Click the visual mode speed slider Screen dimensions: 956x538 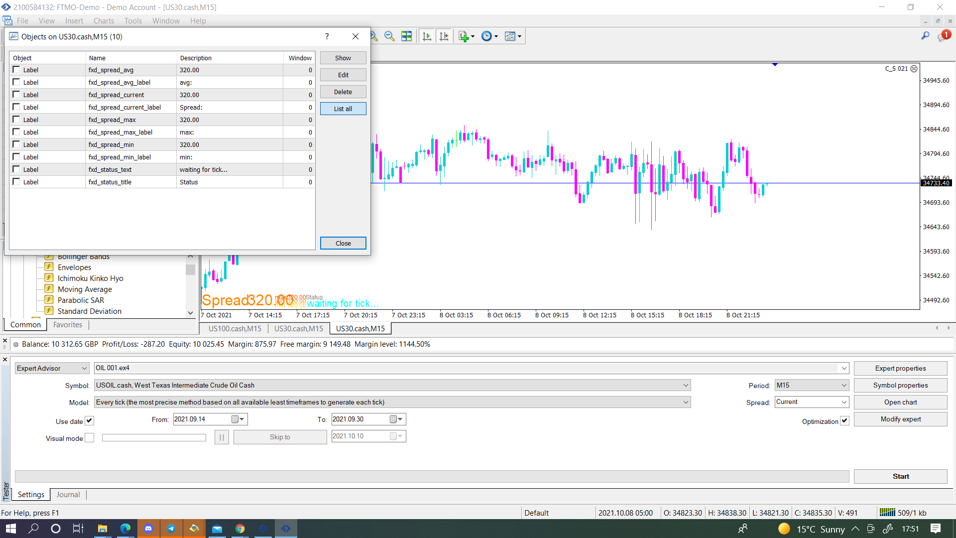pyautogui.click(x=154, y=437)
